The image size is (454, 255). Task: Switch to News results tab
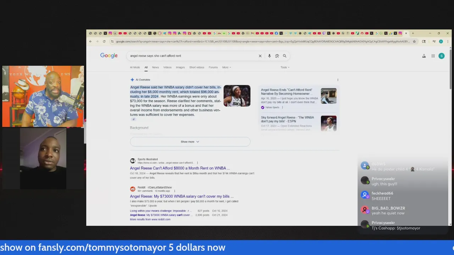(x=155, y=67)
